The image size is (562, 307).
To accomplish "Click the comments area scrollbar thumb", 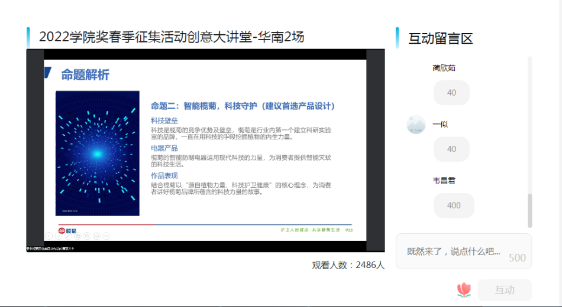I will tap(529, 210).
